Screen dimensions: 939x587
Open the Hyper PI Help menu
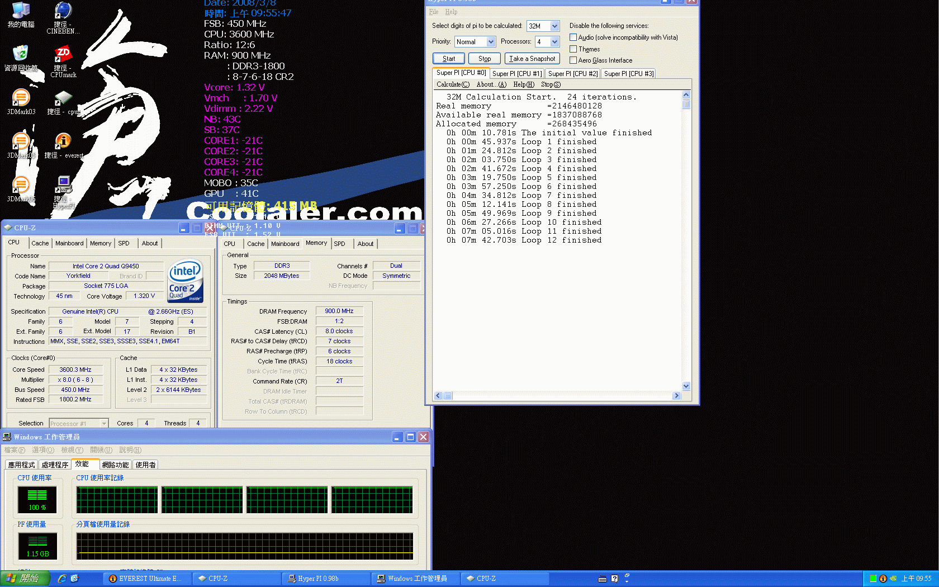click(x=451, y=12)
